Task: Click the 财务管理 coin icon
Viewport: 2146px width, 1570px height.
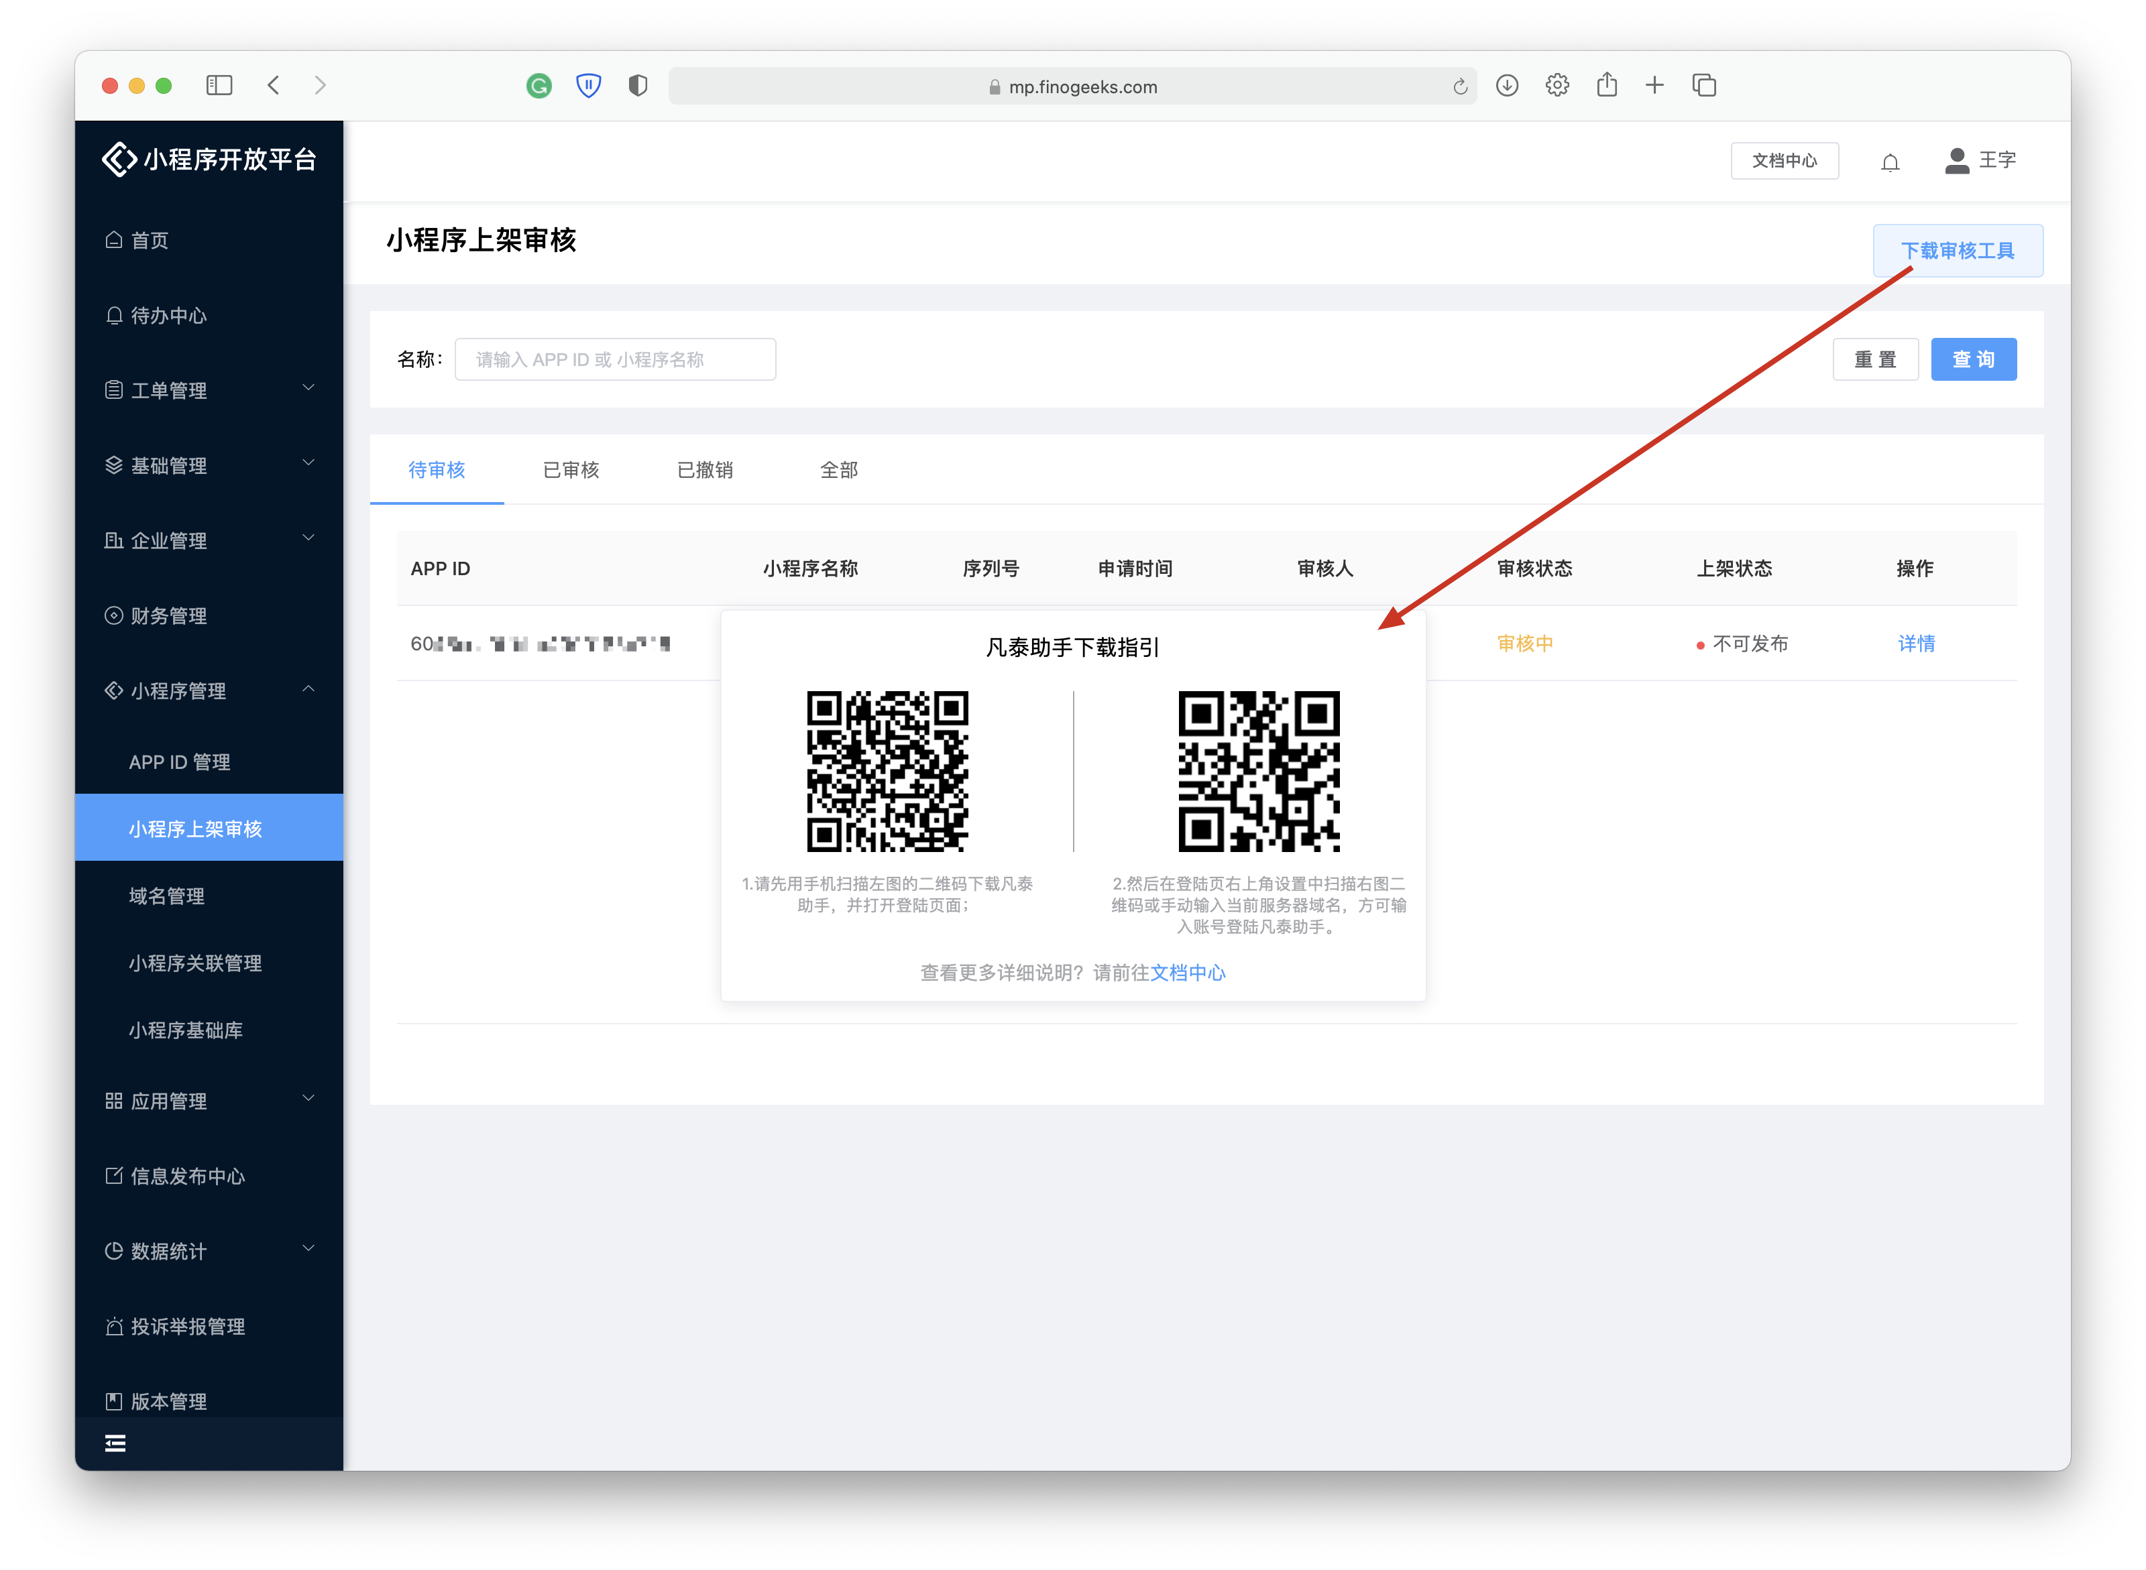Action: pos(114,615)
